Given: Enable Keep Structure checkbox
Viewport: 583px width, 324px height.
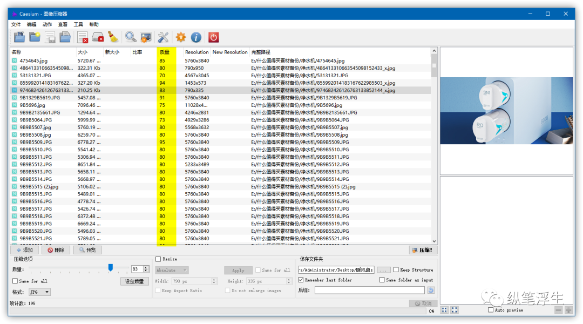Looking at the screenshot, I should [396, 269].
